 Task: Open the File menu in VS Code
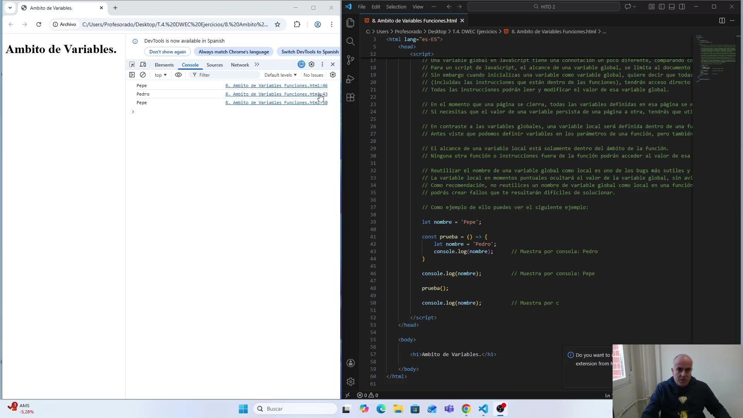coord(362,7)
